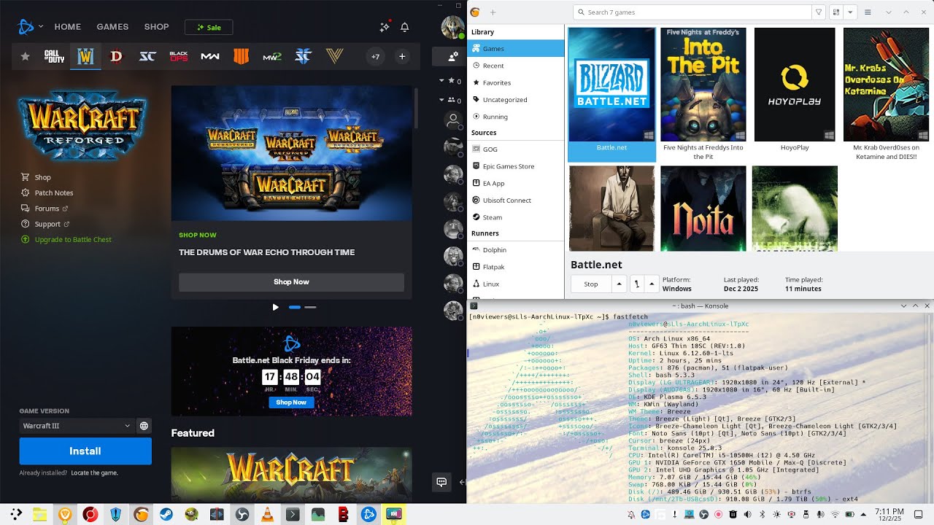
Task: Collapse the friends group showing 0
Action: [441, 100]
